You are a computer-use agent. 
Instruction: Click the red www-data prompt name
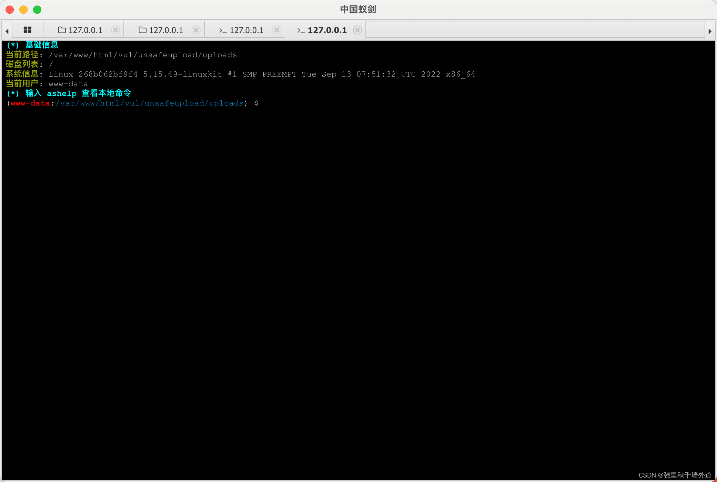click(x=30, y=103)
